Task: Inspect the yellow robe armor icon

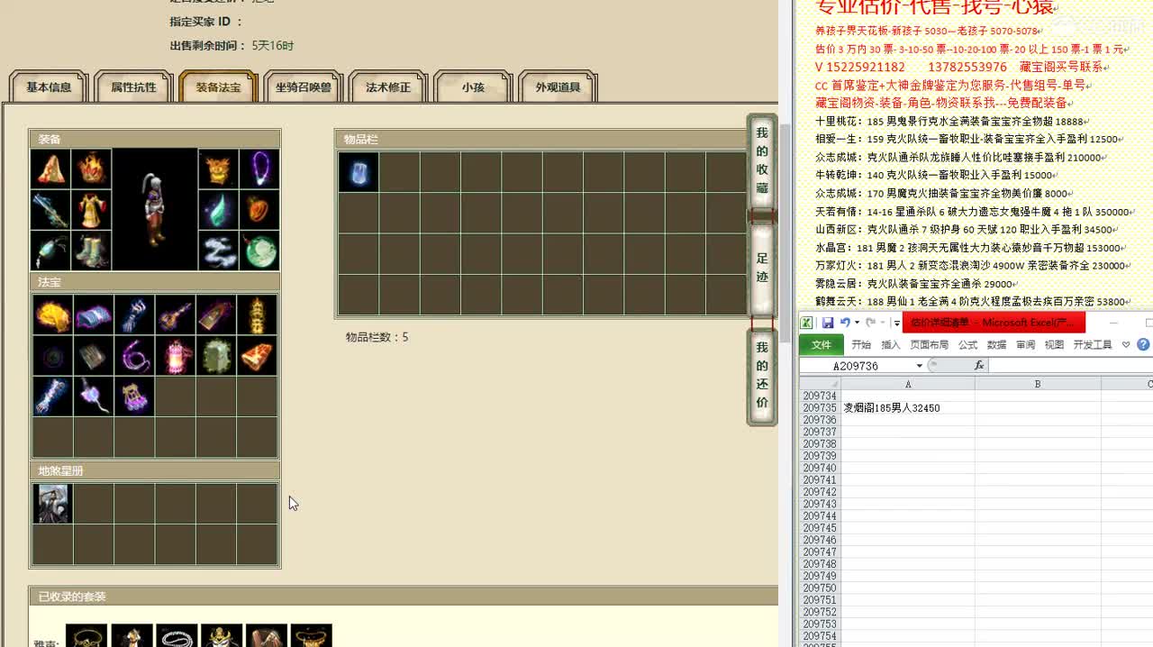Action: [92, 210]
